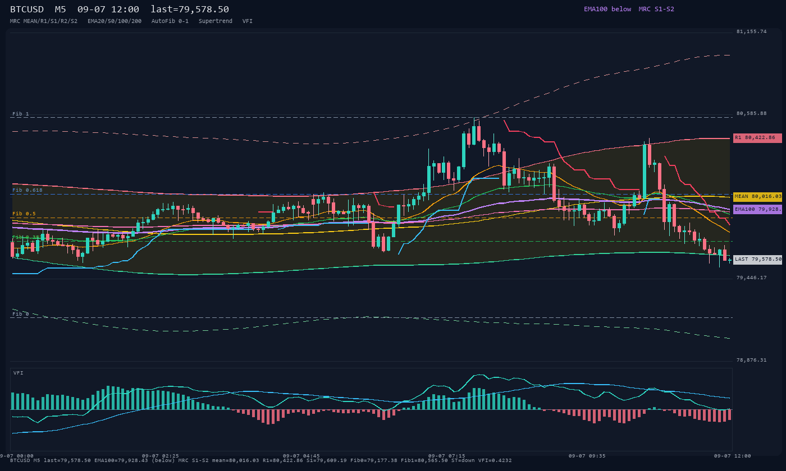This screenshot has height=471, width=786.
Task: Click the 'EMA100 below' status text at top
Action: (x=607, y=9)
